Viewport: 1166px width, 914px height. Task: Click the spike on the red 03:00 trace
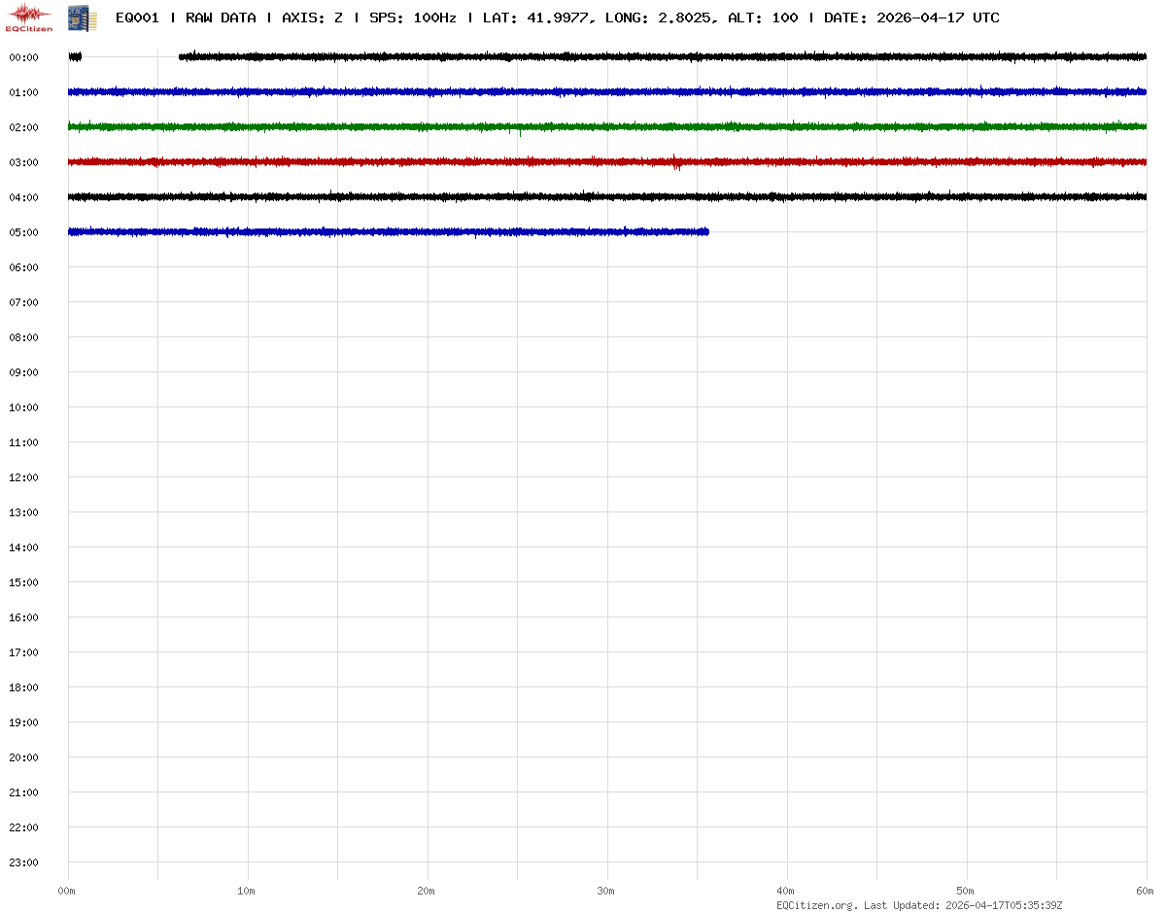(676, 162)
